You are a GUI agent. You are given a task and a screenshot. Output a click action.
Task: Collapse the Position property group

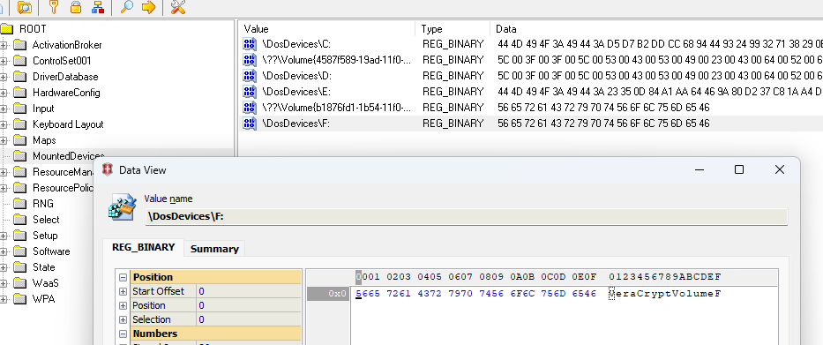tap(123, 277)
